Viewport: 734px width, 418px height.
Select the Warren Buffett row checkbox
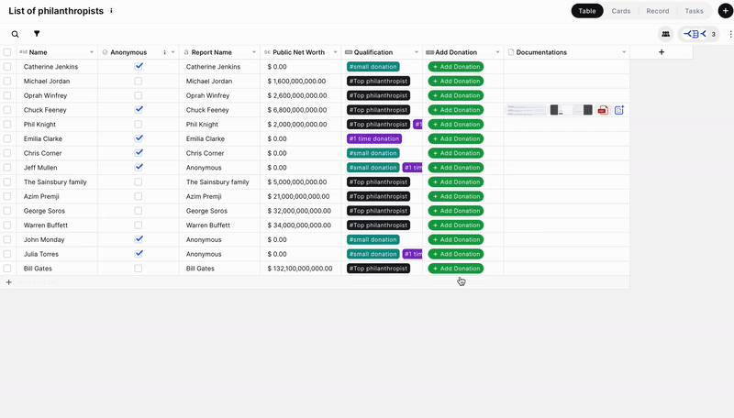point(7,225)
